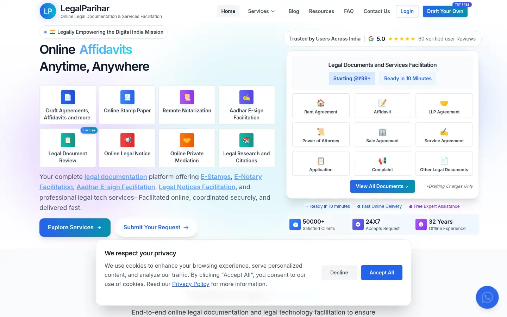Open the Remote Notarization scroll icon

tap(187, 97)
